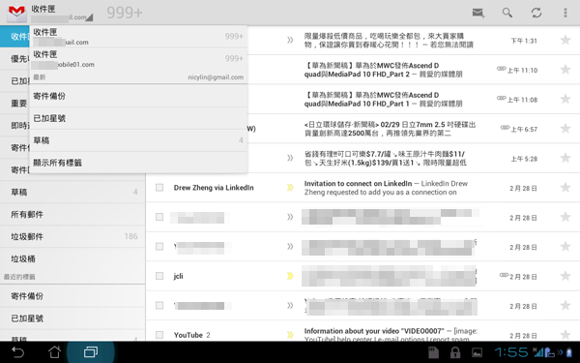Tap the lock icon in system bar
This screenshot has width=580, height=363.
(x=455, y=352)
